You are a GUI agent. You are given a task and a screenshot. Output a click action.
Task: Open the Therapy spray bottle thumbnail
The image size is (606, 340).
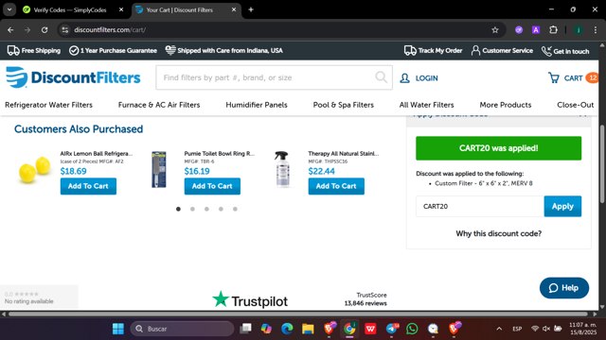282,170
